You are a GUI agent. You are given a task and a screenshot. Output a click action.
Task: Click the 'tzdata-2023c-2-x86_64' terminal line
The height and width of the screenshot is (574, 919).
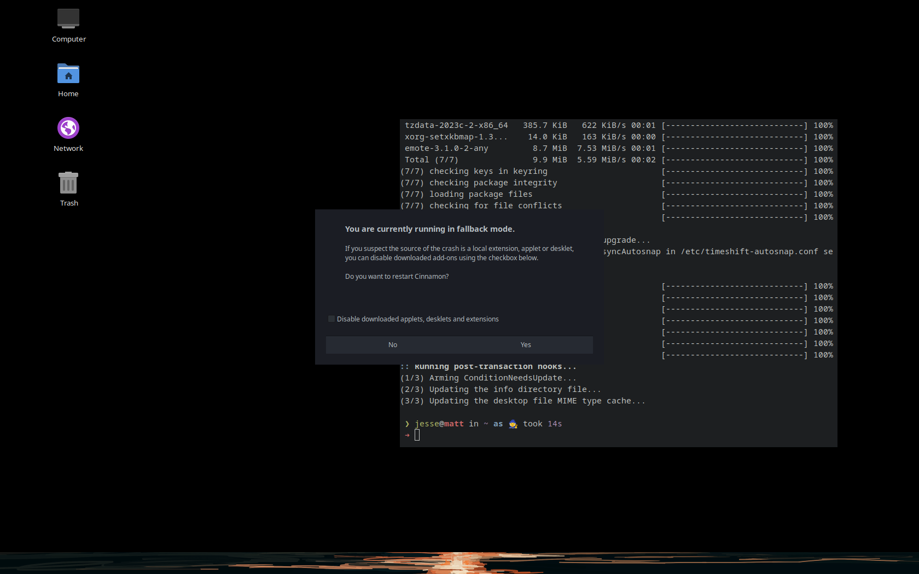(x=619, y=125)
